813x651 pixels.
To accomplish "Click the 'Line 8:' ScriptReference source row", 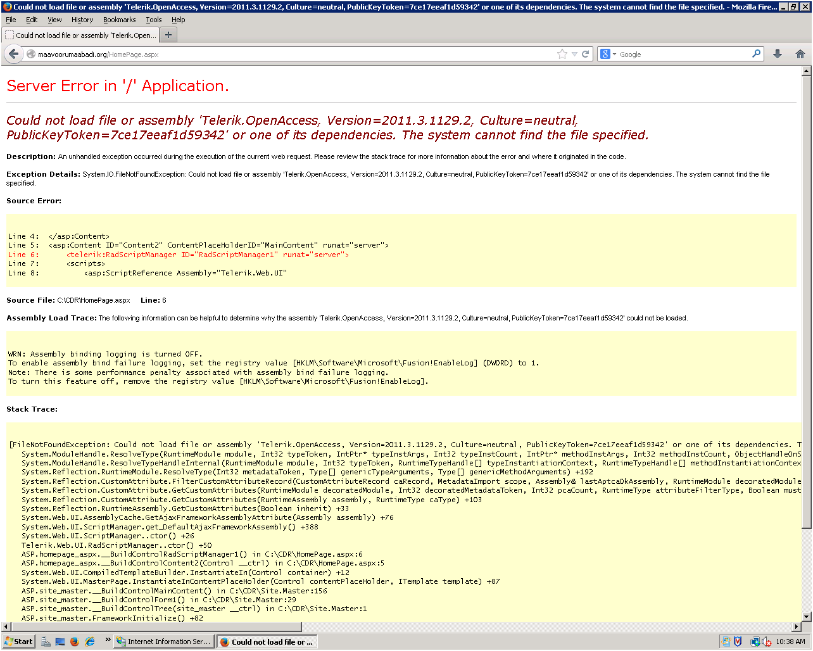I will 148,273.
